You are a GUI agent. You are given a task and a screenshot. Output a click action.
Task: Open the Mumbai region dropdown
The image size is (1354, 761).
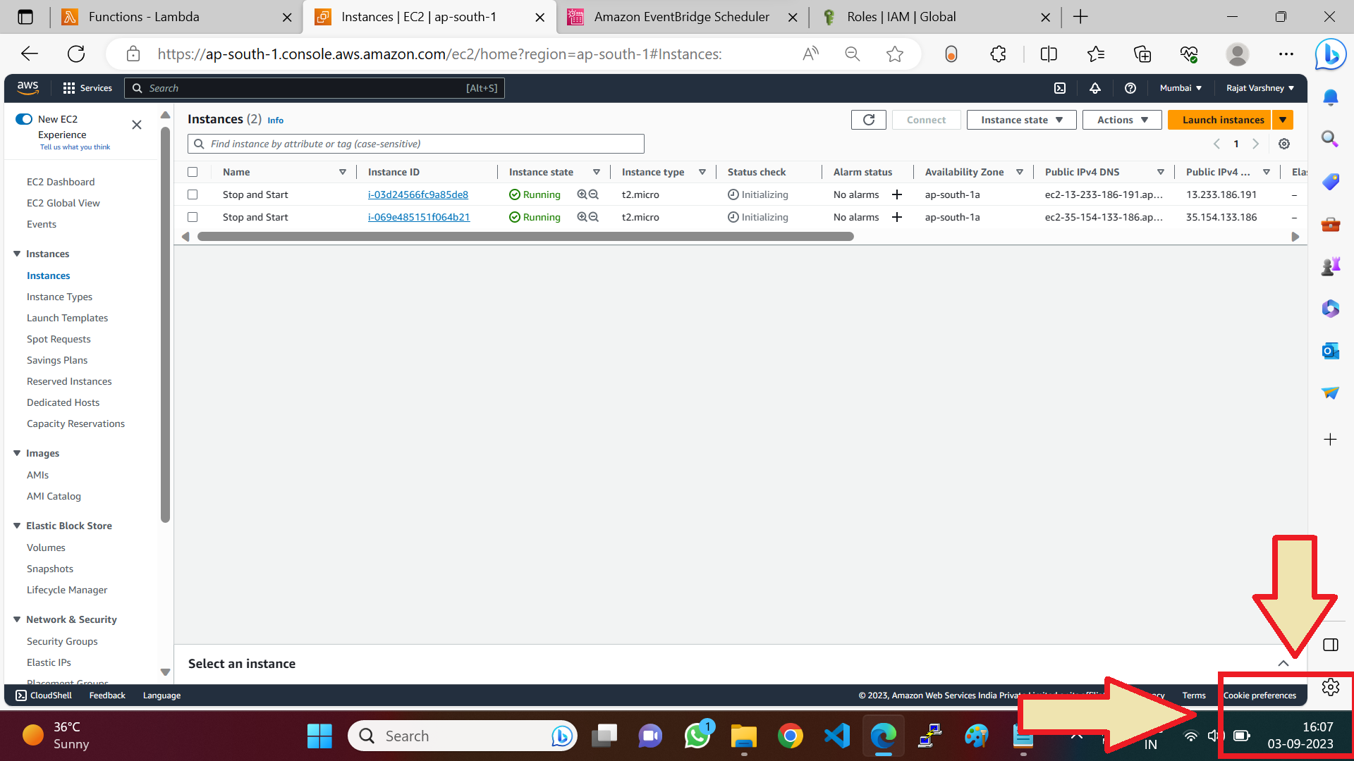point(1180,88)
